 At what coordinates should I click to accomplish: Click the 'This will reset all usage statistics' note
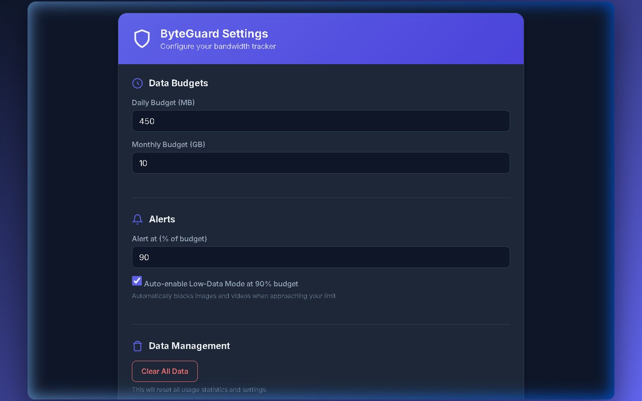199,389
